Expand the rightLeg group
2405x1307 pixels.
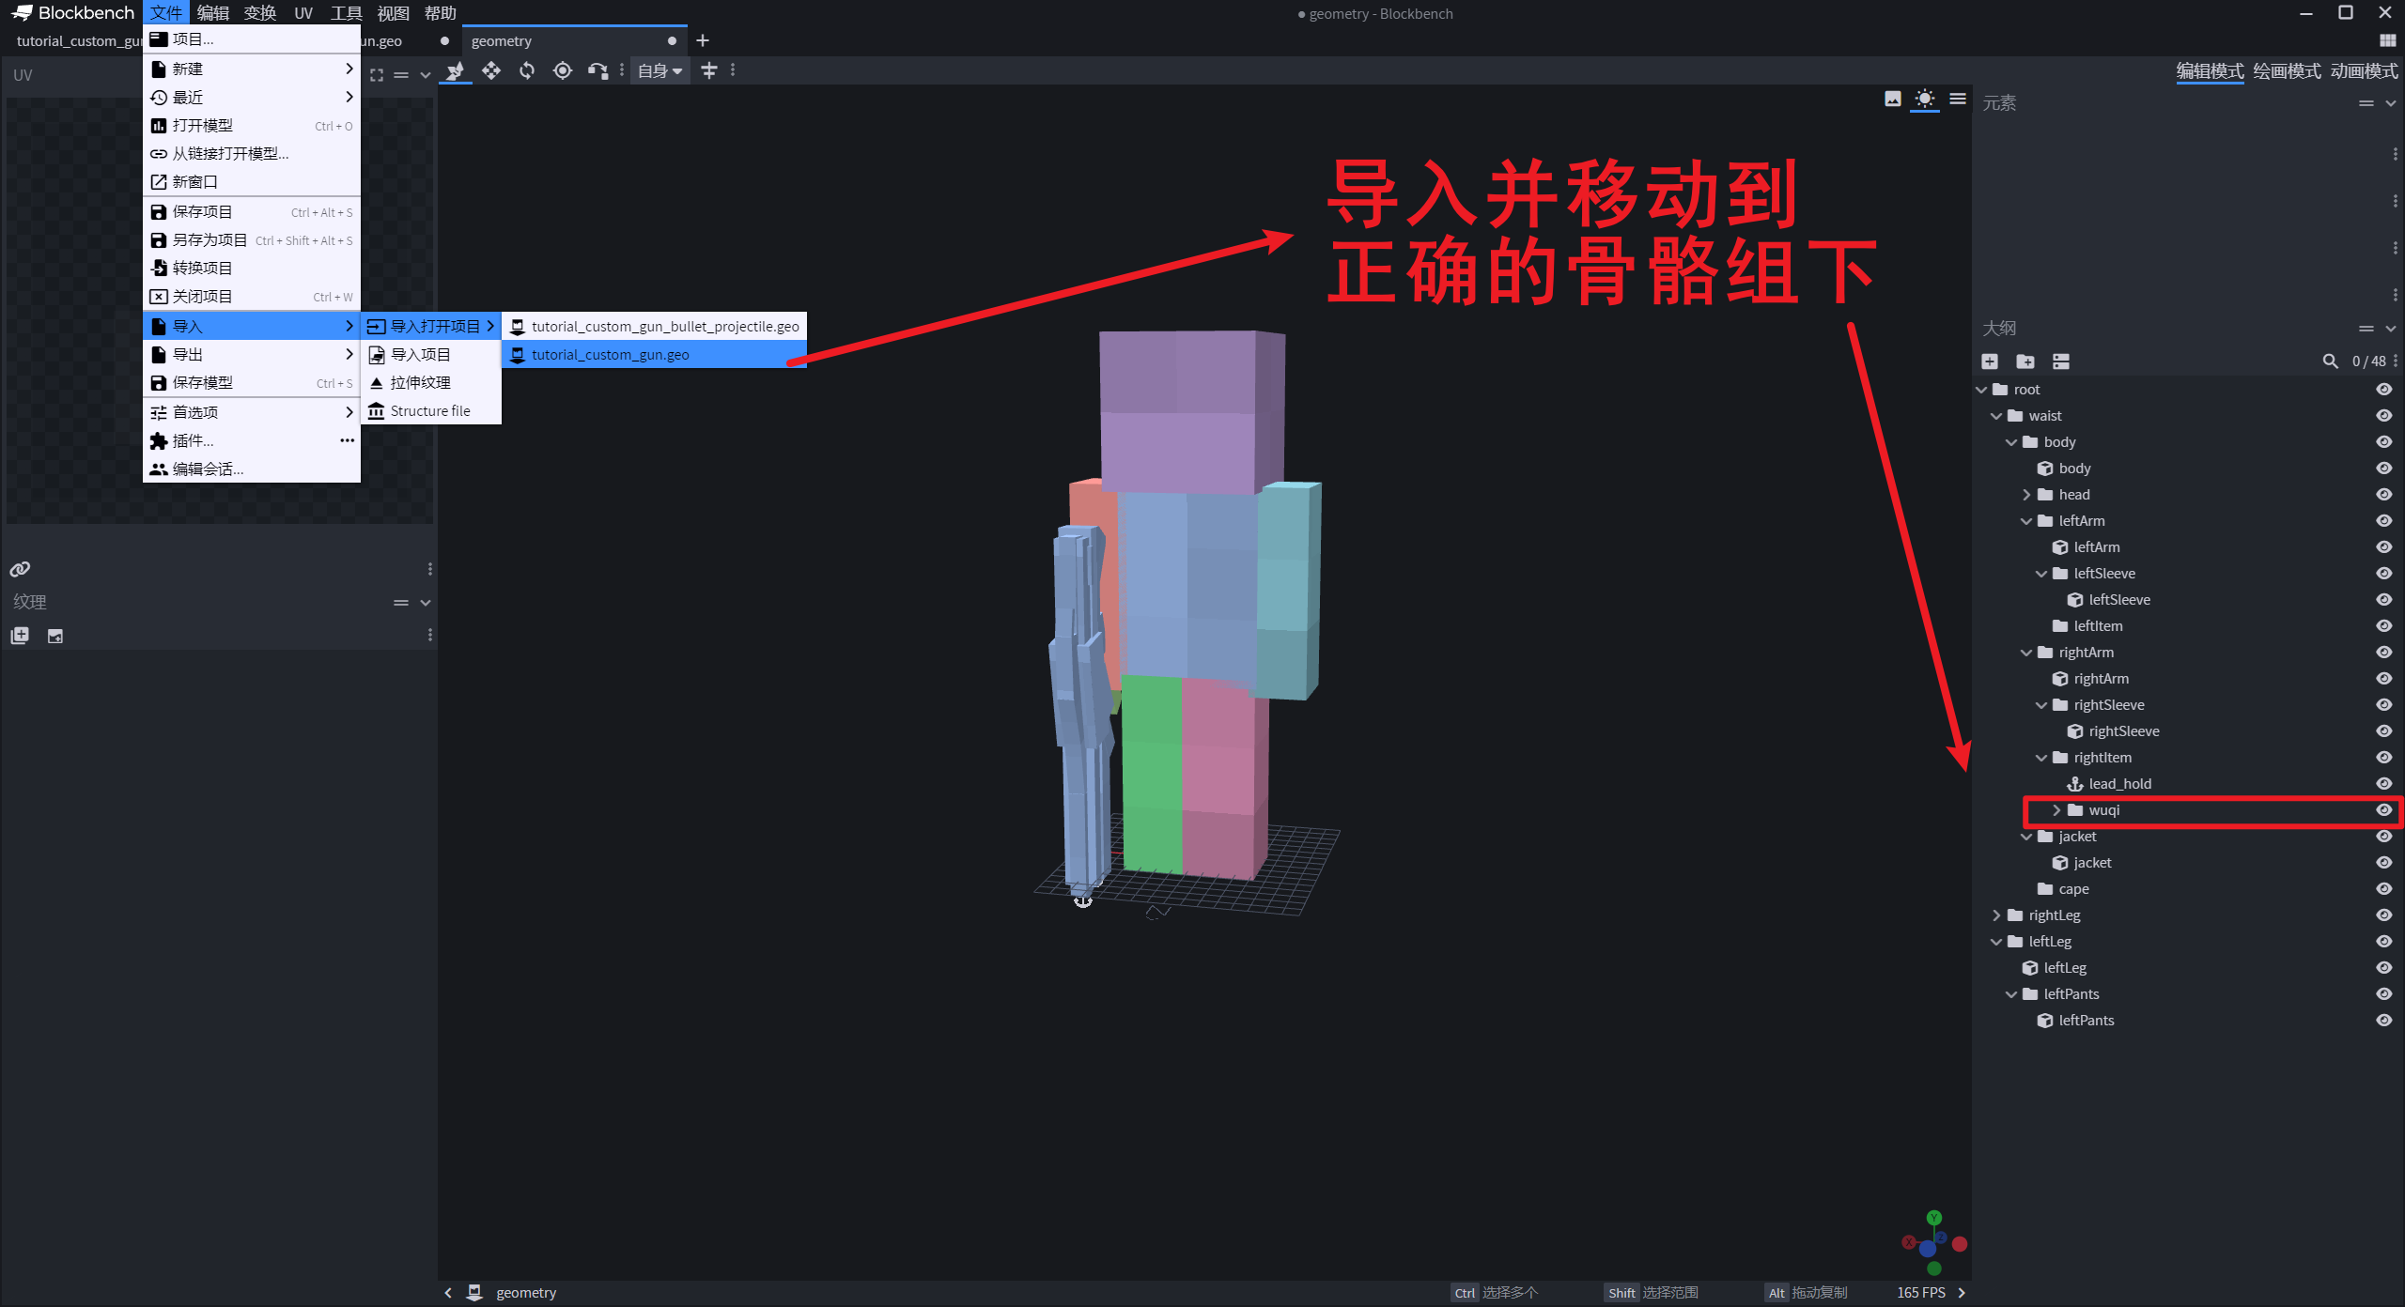(x=1996, y=915)
